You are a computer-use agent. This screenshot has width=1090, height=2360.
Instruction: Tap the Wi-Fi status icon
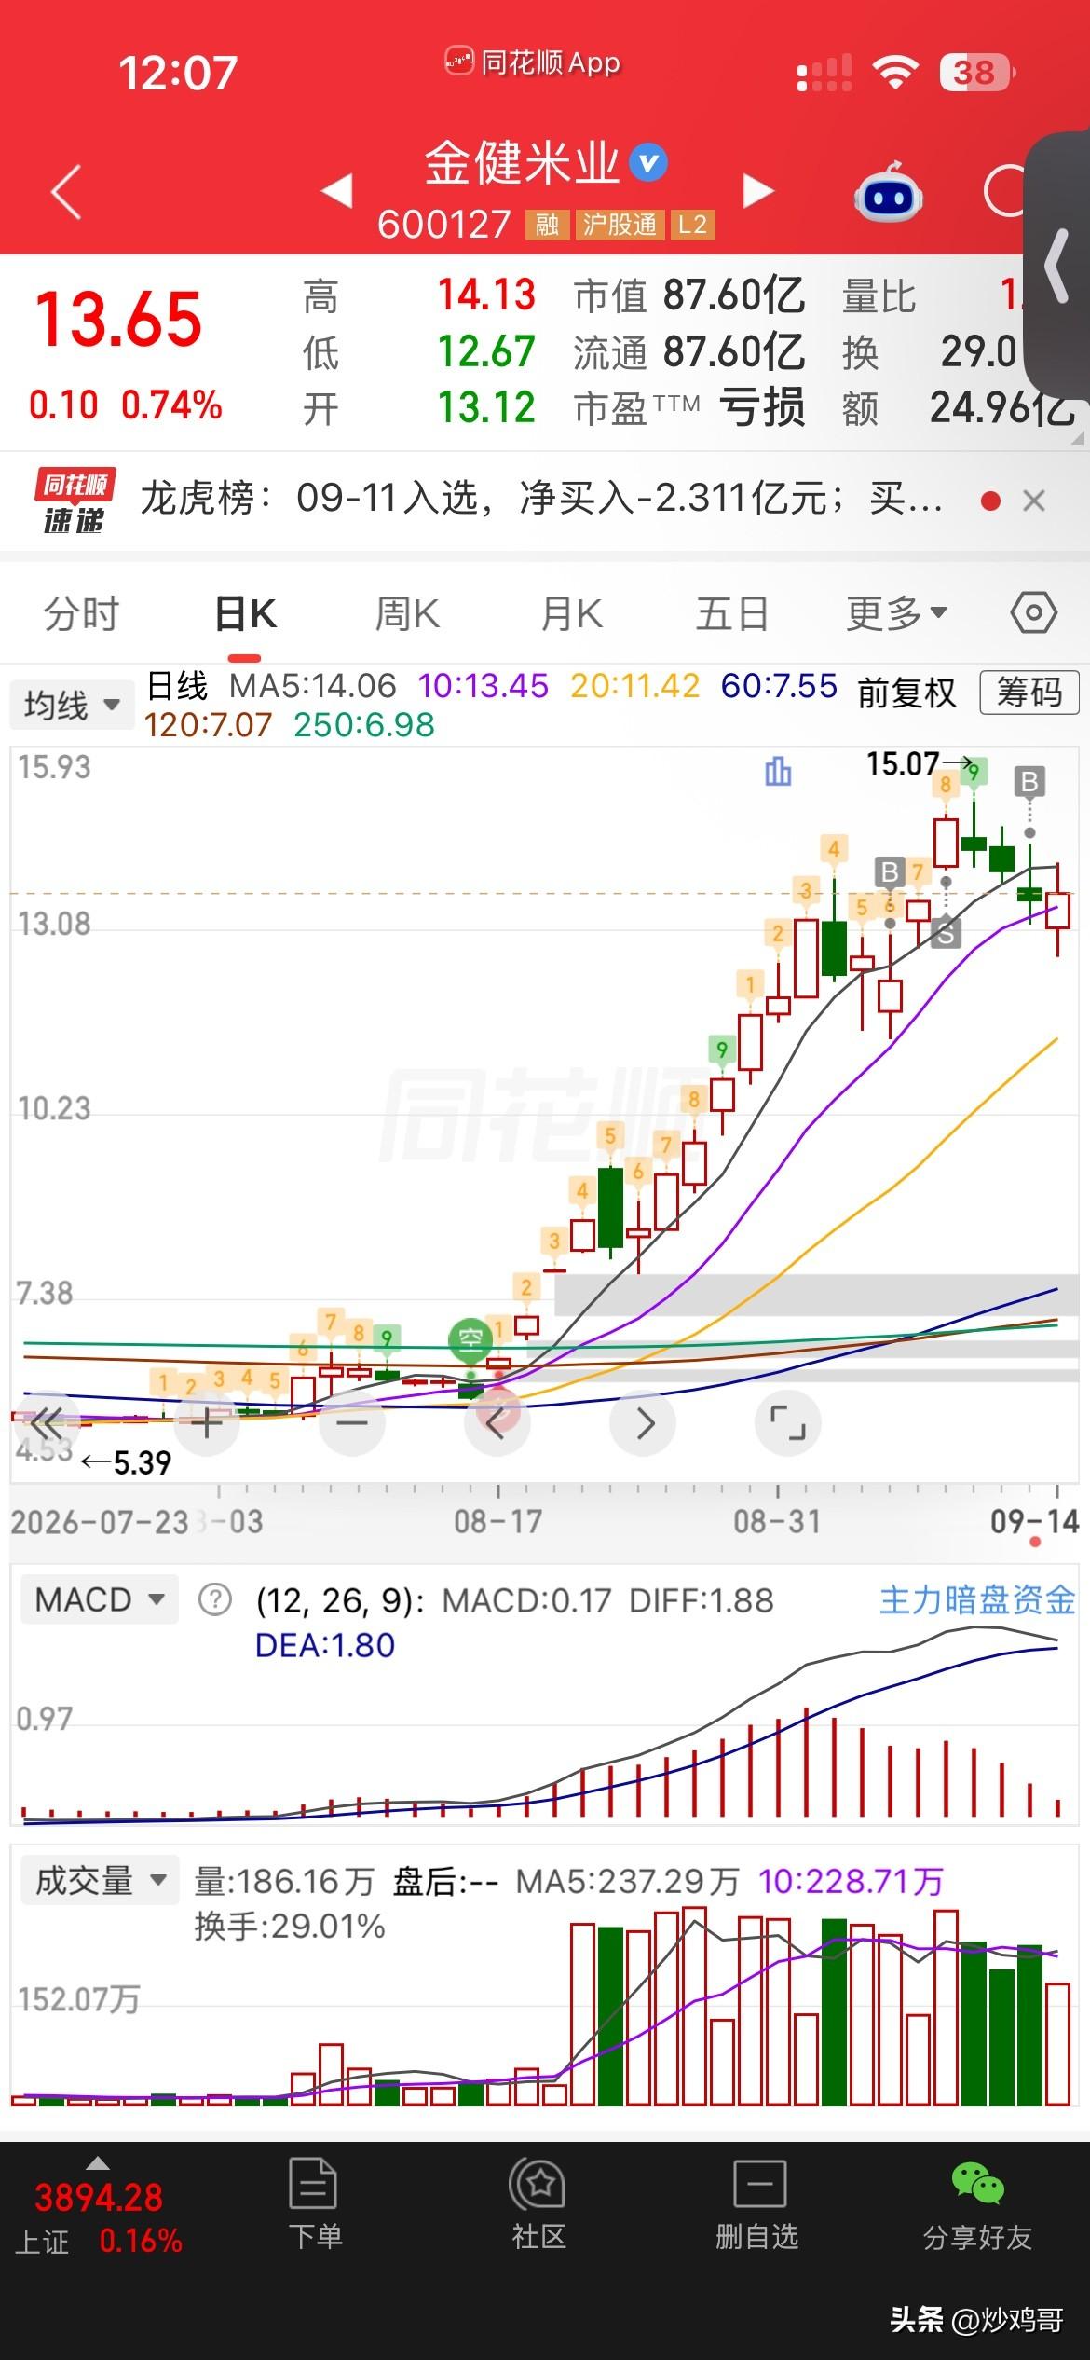point(895,72)
